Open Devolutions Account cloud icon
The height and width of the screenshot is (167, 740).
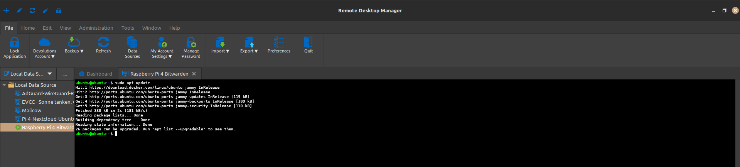[45, 42]
